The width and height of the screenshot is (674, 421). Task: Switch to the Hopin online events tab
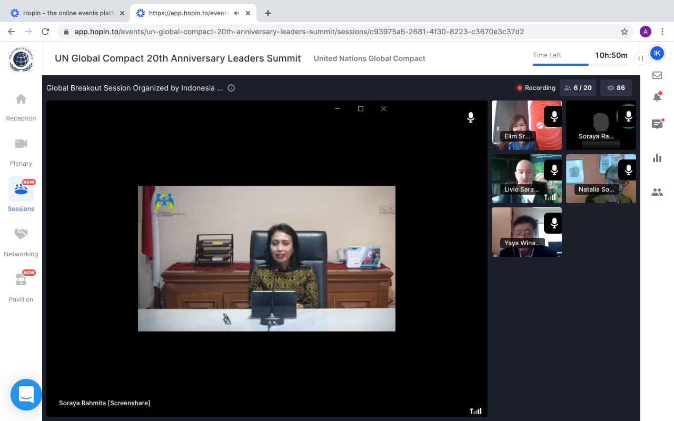point(68,13)
